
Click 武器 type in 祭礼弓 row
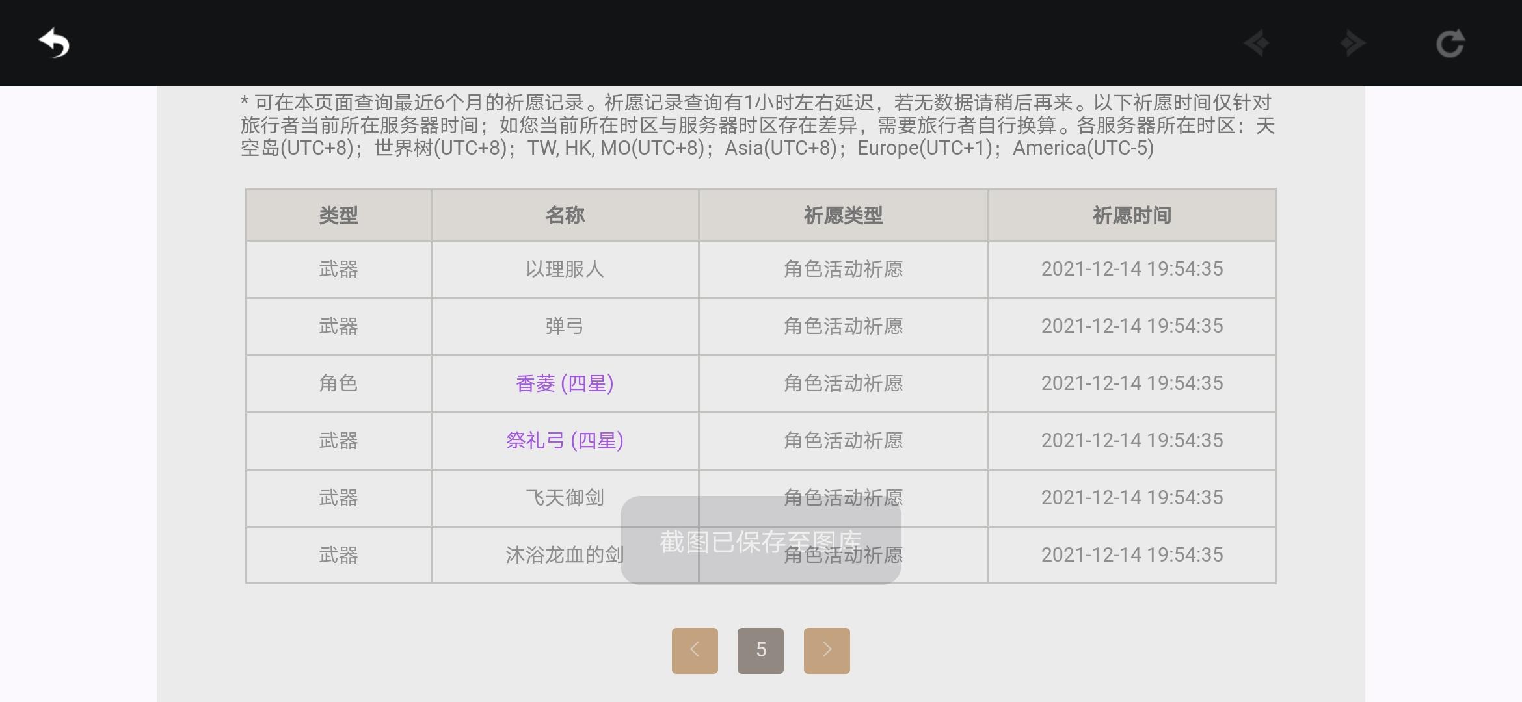pos(338,441)
